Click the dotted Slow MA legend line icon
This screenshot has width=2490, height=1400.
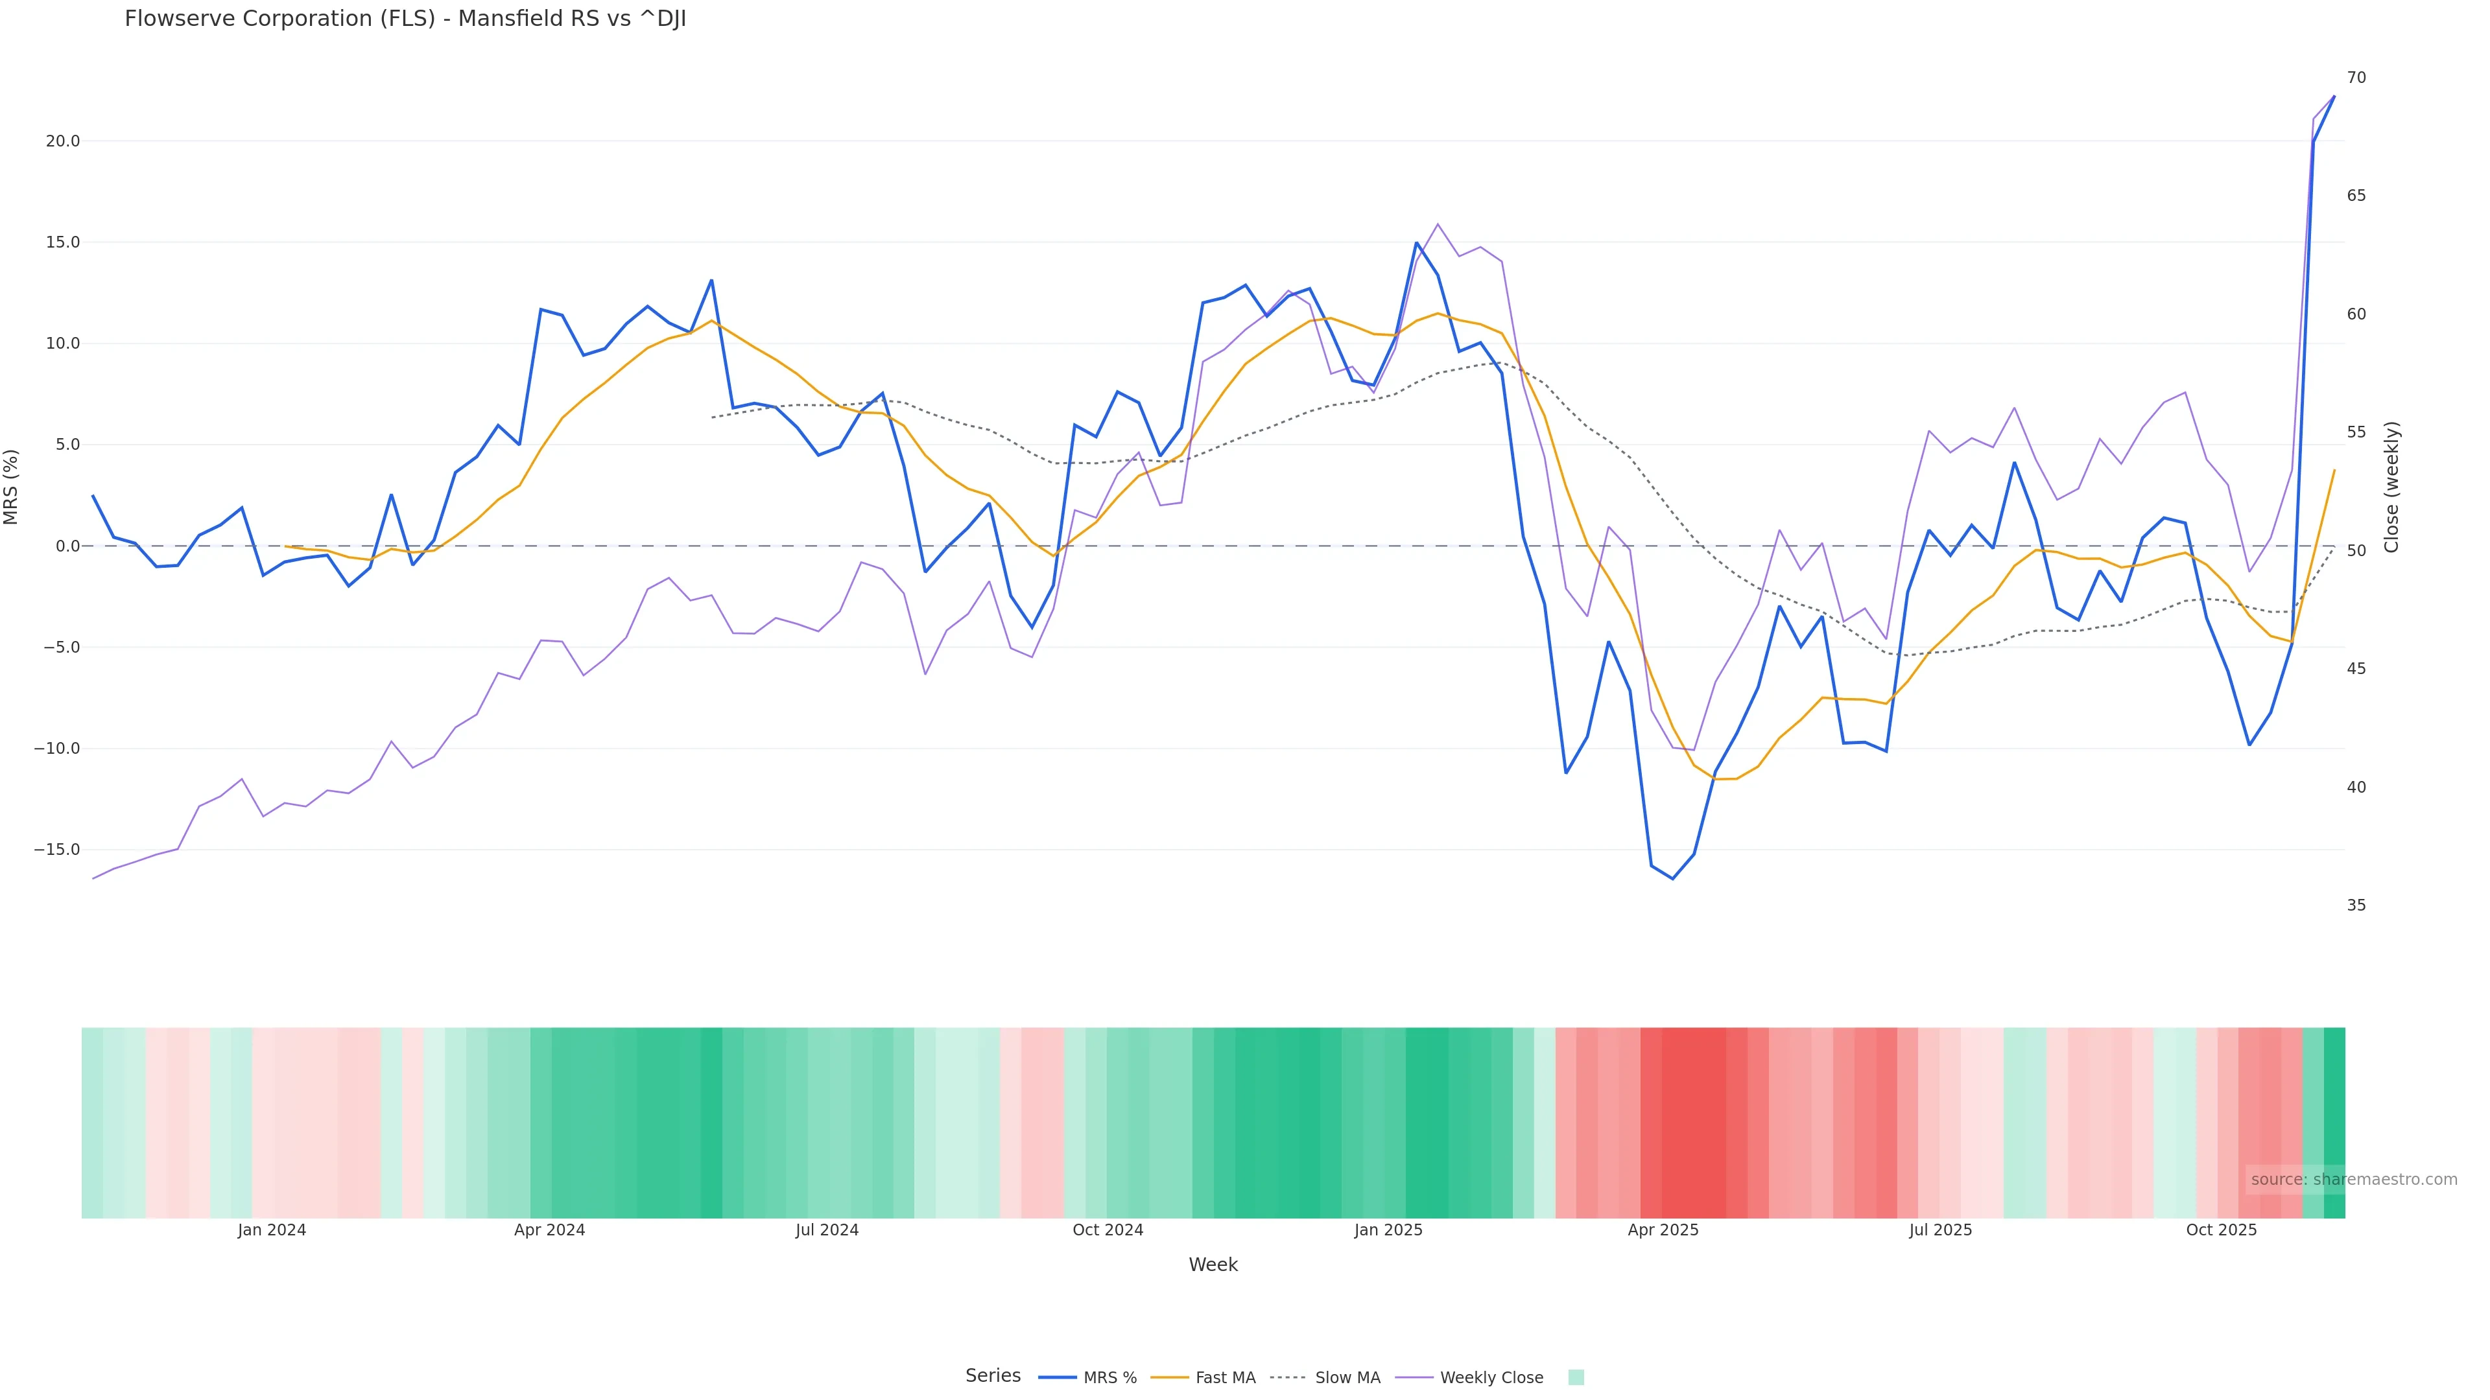pyautogui.click(x=1288, y=1378)
